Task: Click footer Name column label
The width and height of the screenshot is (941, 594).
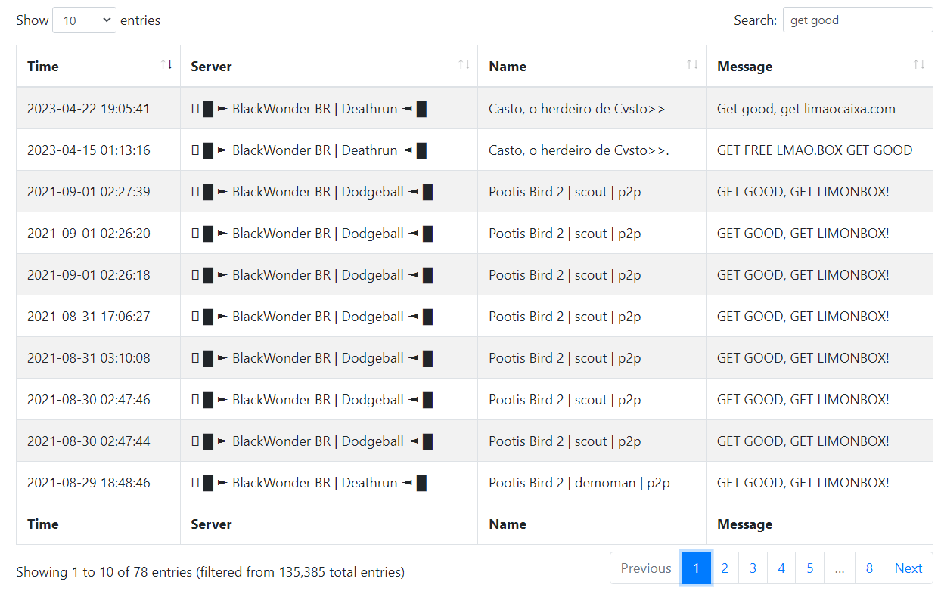Action: click(x=508, y=524)
